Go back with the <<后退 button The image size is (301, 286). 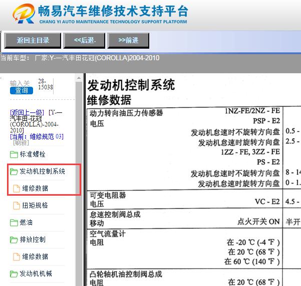84,40
